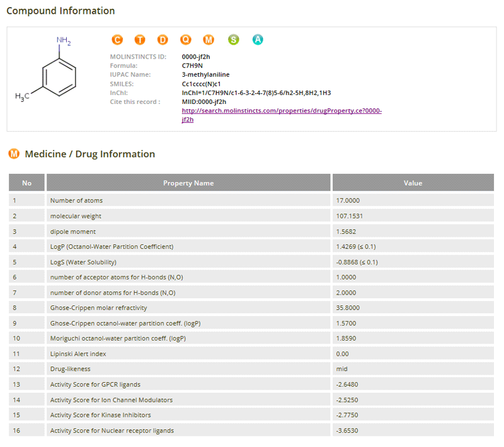The height and width of the screenshot is (447, 504).
Task: Click Ghose-Crippen octanol-water partition coeff. property
Action: point(125,323)
